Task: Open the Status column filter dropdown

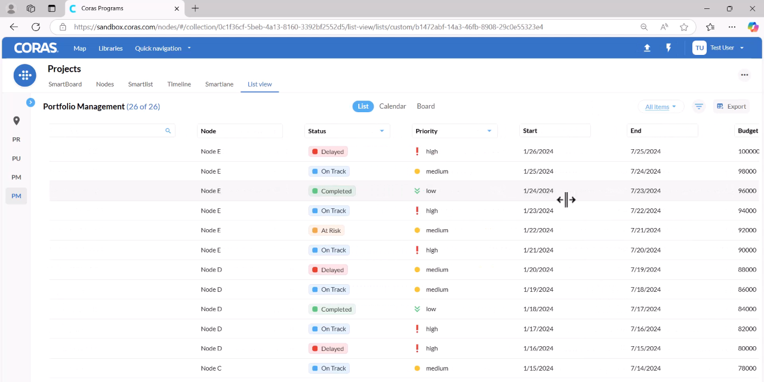Action: (x=382, y=131)
